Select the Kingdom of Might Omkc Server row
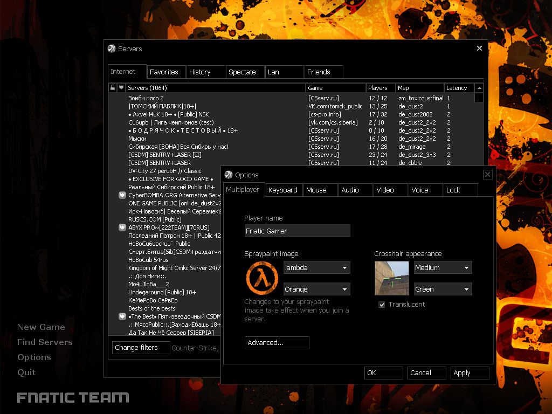552x414 pixels. tap(165, 268)
